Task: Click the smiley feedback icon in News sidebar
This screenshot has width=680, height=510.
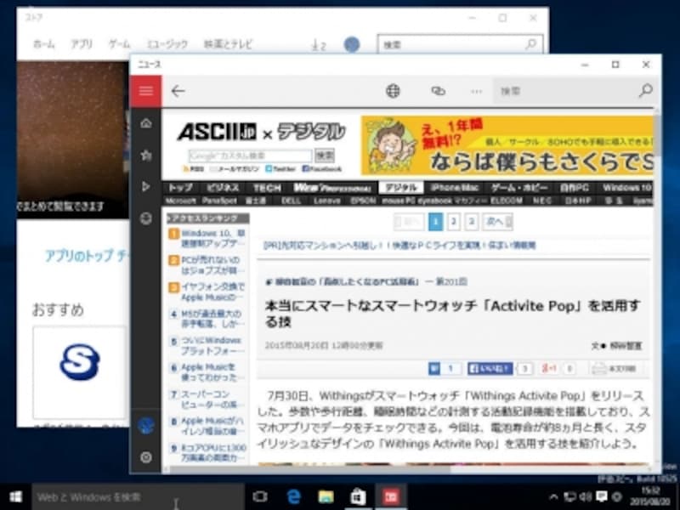Action: (x=146, y=218)
